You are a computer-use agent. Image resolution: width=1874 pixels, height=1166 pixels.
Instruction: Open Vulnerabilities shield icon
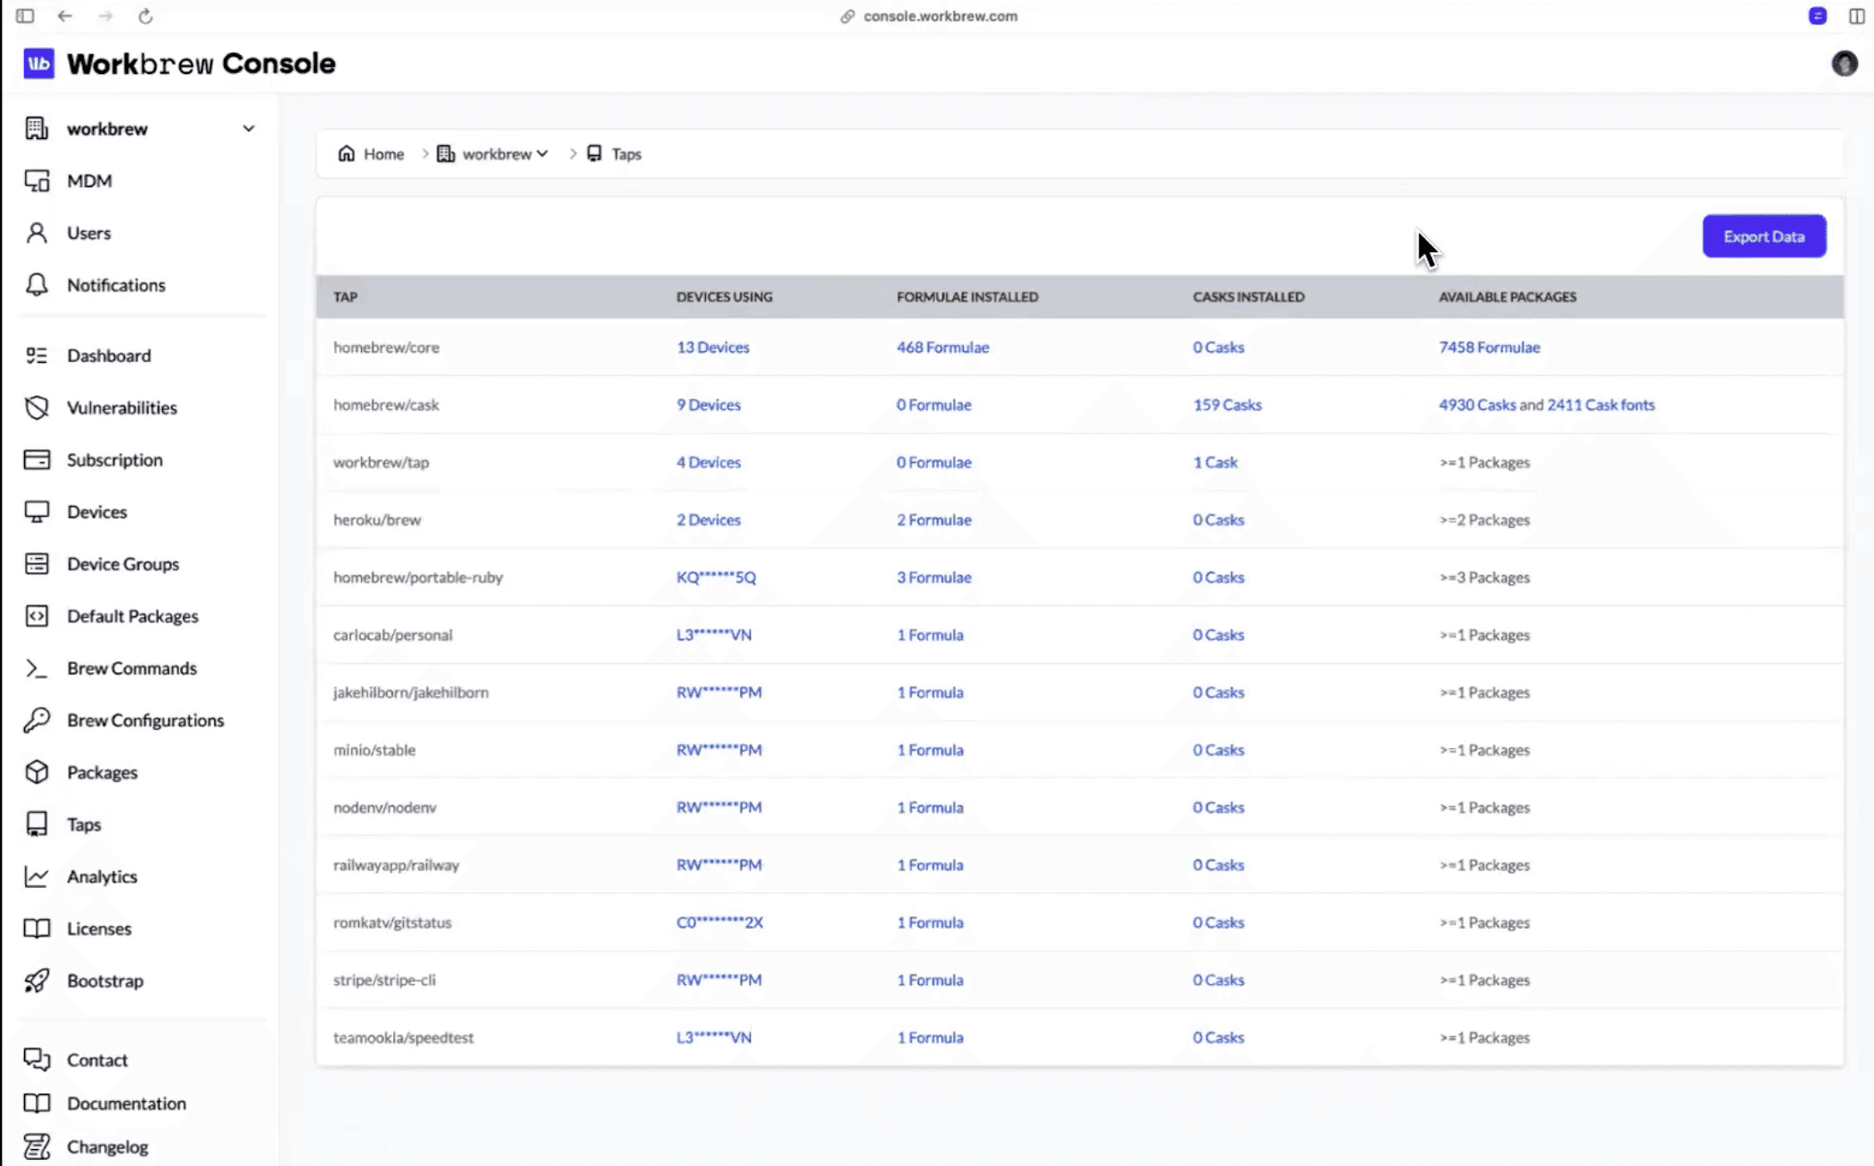(x=37, y=407)
